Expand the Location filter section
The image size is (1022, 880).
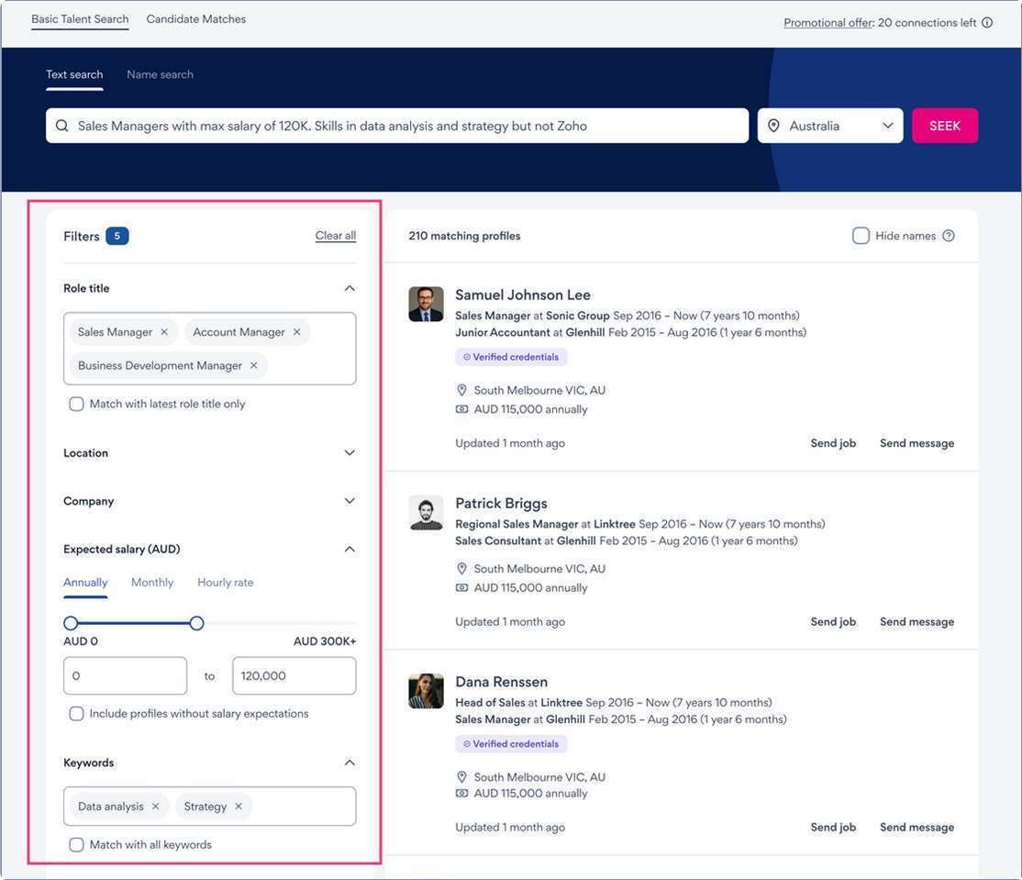point(350,452)
